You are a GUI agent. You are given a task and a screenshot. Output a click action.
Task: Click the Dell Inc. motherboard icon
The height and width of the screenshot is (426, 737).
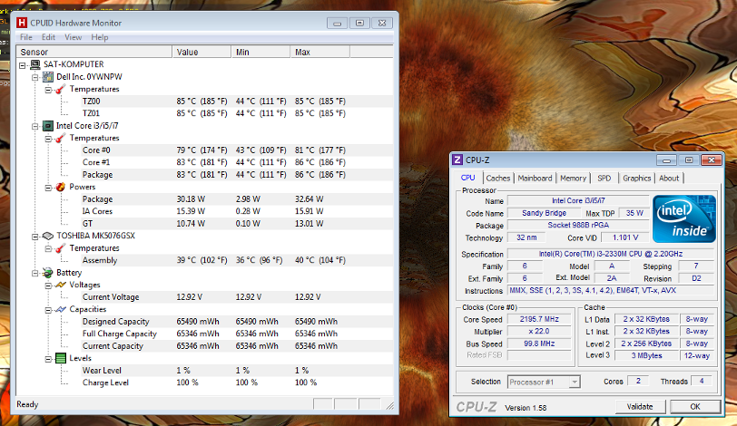[x=48, y=76]
